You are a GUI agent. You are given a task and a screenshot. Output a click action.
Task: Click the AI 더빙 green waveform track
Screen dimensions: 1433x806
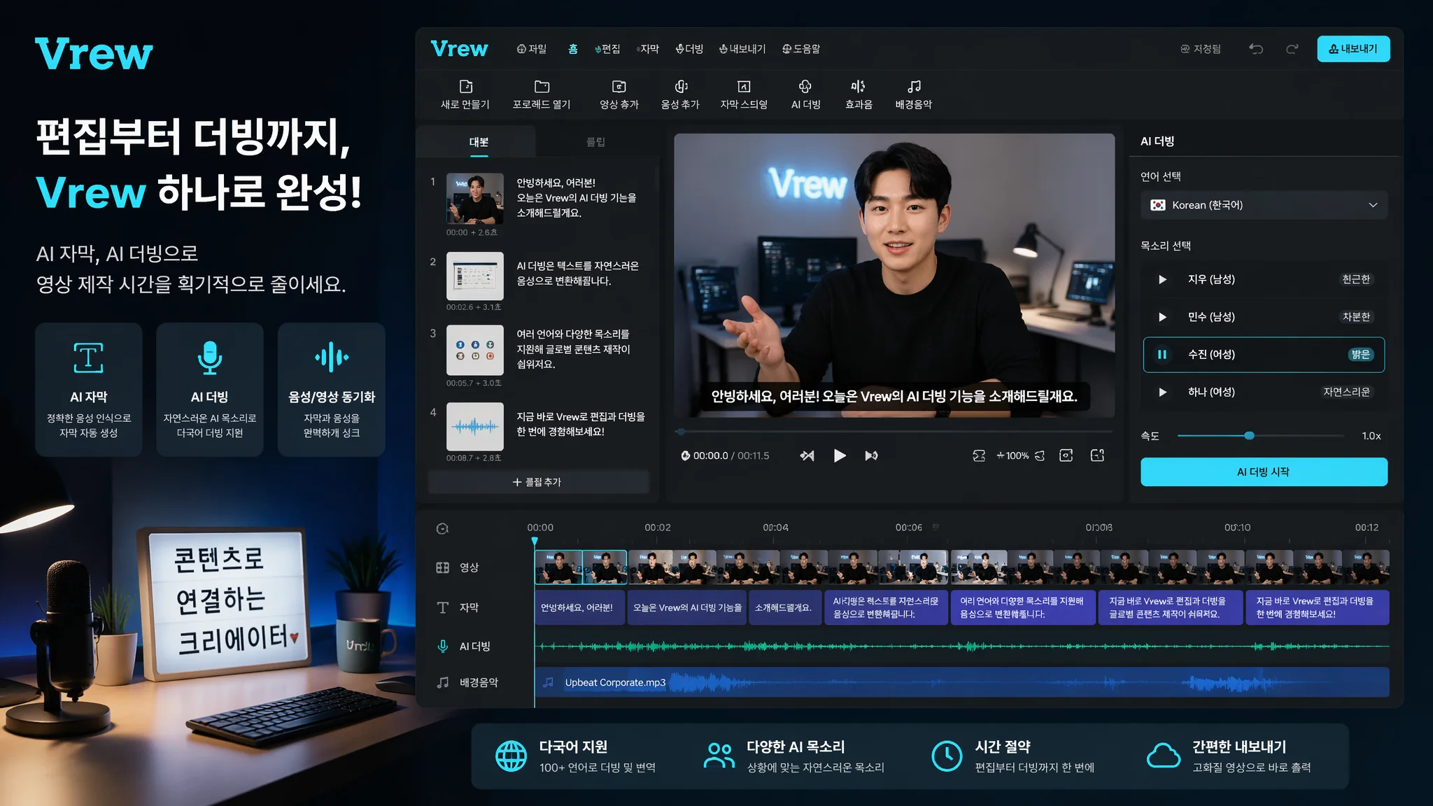tap(962, 646)
